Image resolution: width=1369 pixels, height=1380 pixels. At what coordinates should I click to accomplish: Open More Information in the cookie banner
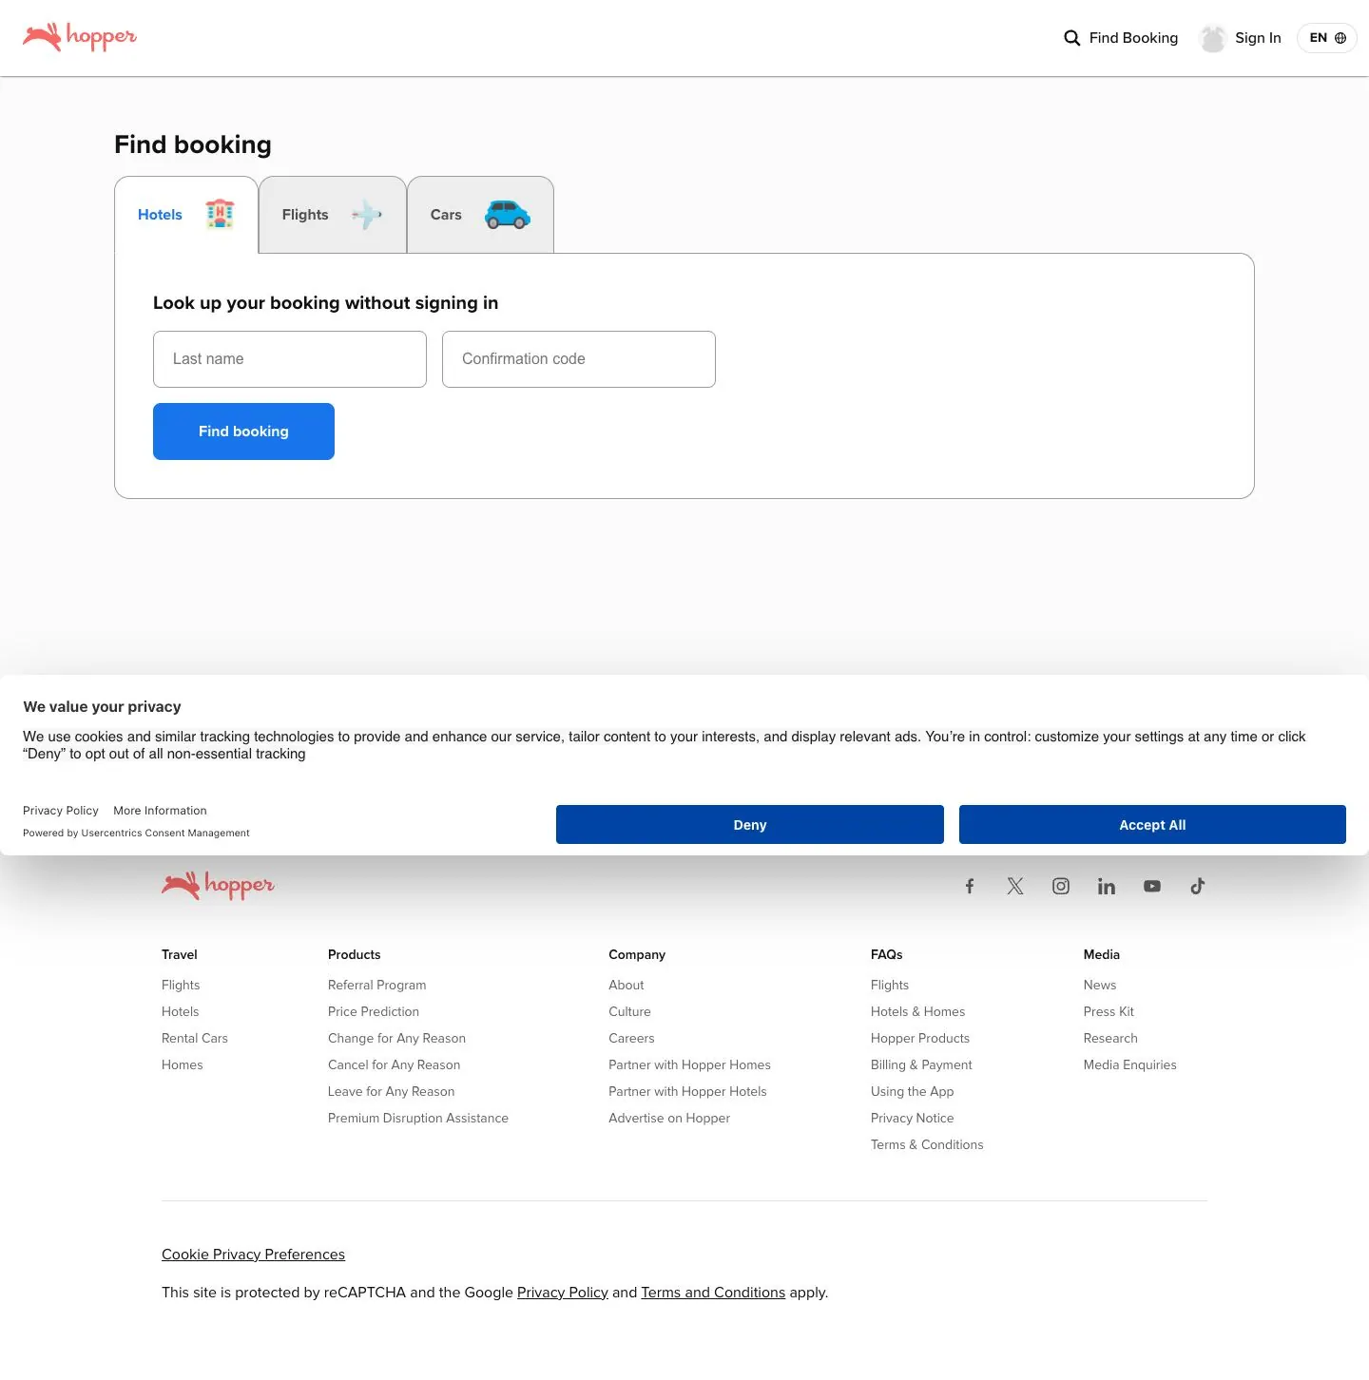tap(160, 811)
